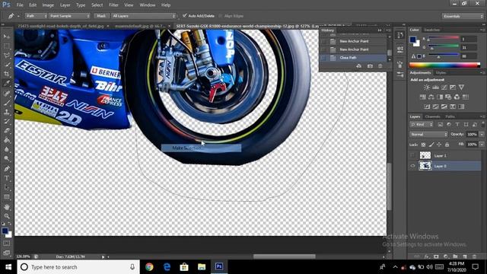Select the Path Selection tool
Viewport: 487px width, 274px height.
tap(7, 187)
